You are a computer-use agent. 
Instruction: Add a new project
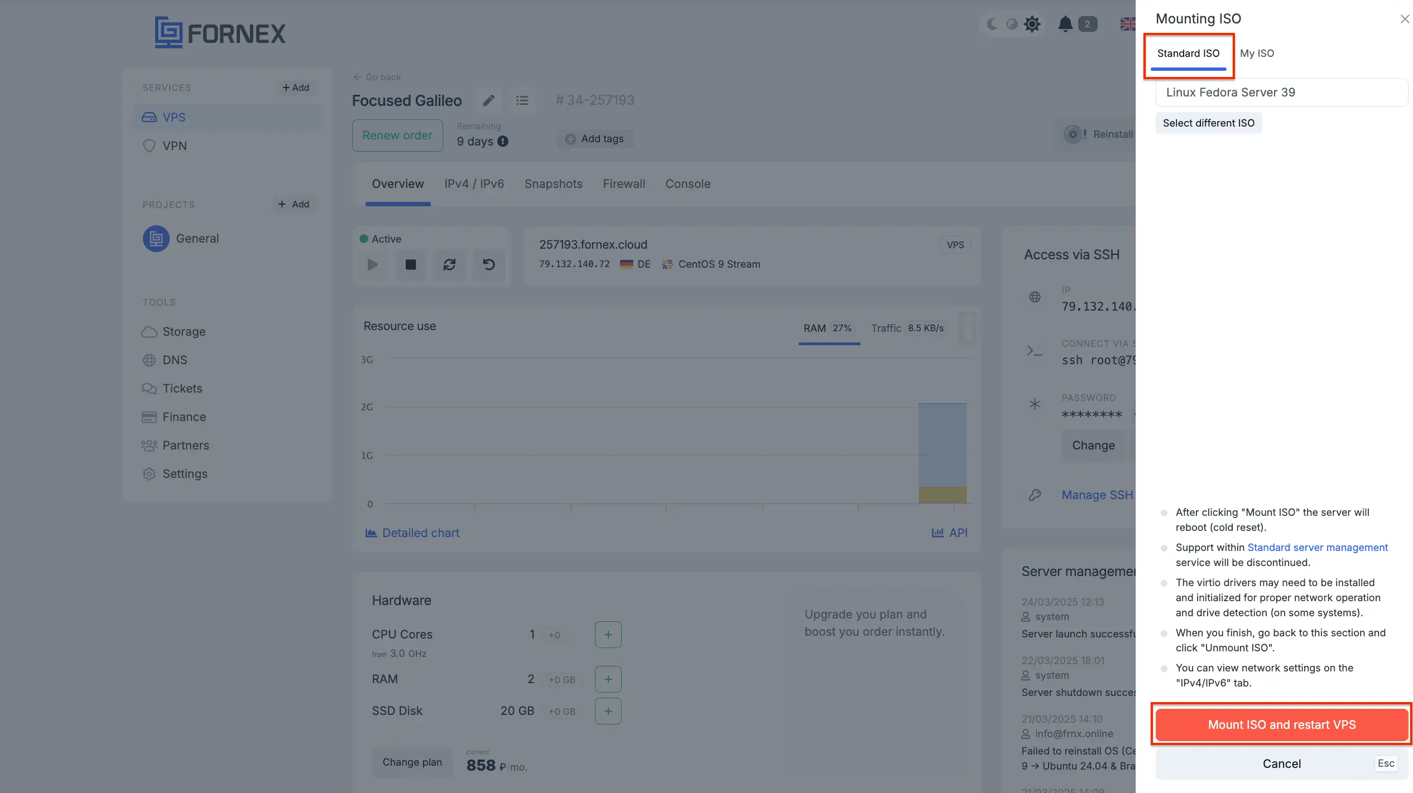click(294, 204)
